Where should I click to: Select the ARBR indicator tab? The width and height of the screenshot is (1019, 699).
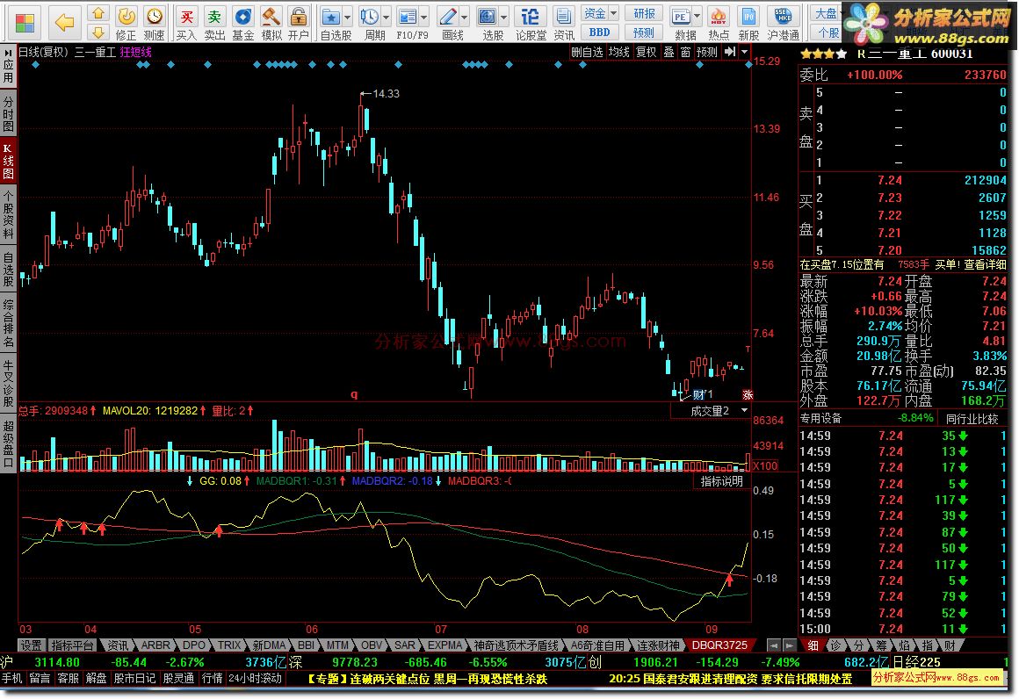click(x=156, y=645)
